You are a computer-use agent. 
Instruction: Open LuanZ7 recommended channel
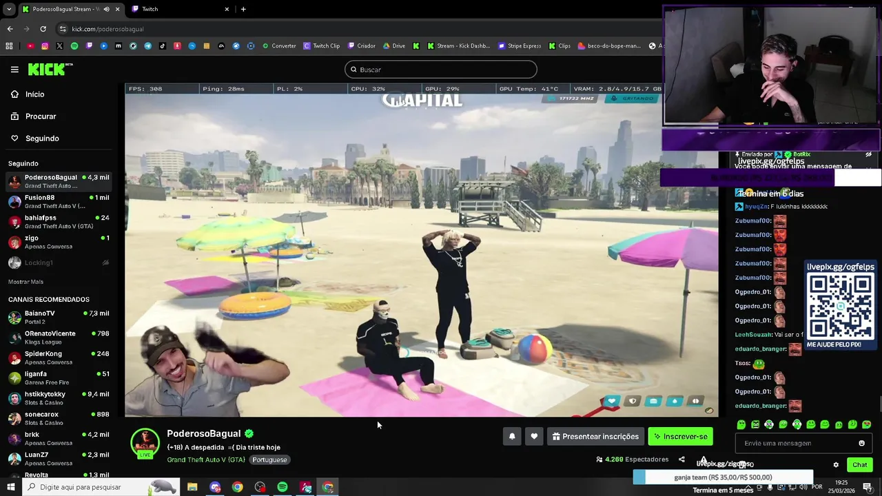point(59,458)
